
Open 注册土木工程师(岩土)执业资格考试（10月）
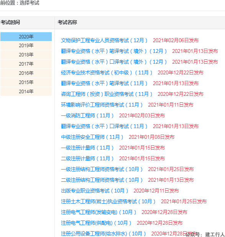coord(108,201)
